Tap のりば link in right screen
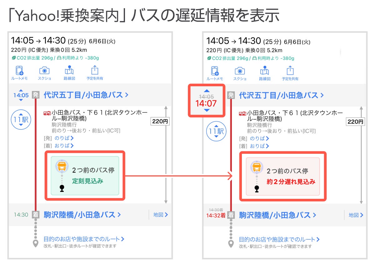 259,138
